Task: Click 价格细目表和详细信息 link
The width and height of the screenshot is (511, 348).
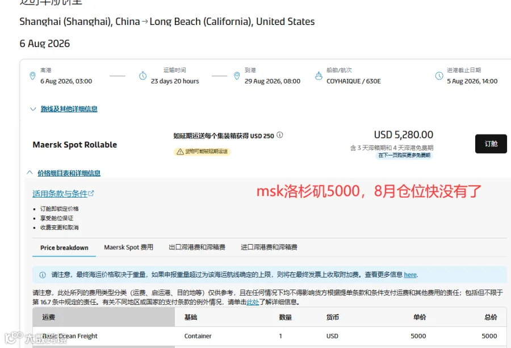Action: click(69, 173)
